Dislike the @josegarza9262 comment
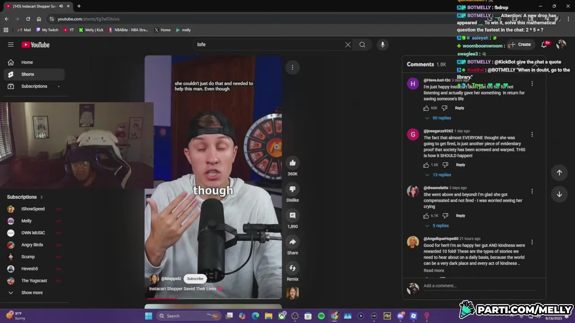575x323 pixels. [x=445, y=165]
